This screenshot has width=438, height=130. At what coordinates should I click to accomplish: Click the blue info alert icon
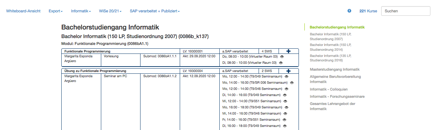pos(349,11)
